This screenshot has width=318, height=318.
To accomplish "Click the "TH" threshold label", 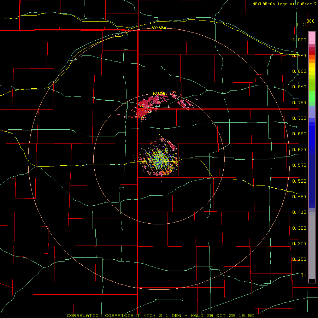I will (304, 275).
